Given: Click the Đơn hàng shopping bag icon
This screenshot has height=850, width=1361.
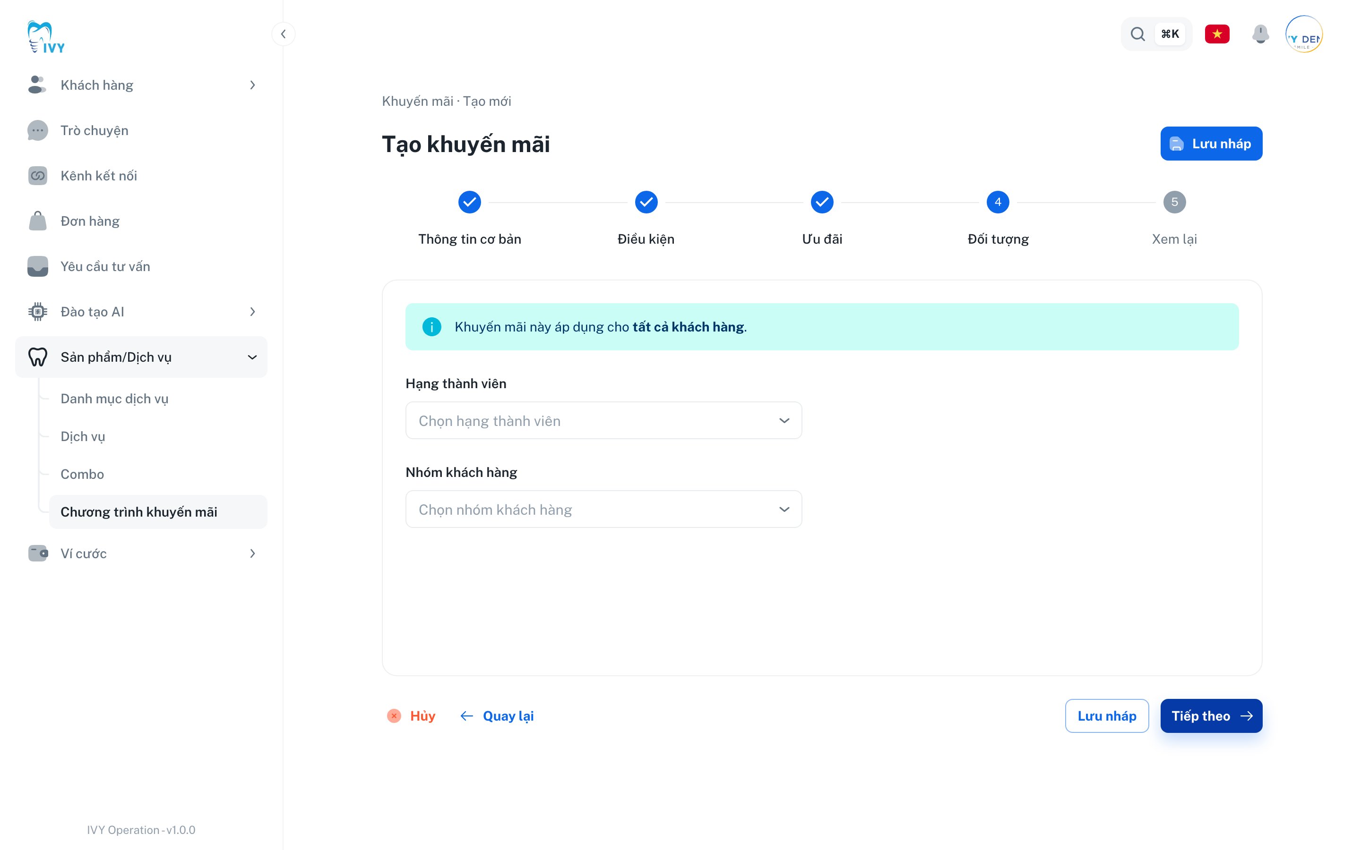Looking at the screenshot, I should click(38, 221).
